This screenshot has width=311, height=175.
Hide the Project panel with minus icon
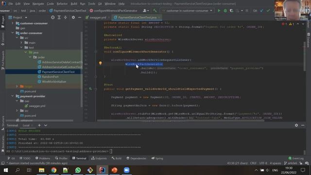point(80,17)
